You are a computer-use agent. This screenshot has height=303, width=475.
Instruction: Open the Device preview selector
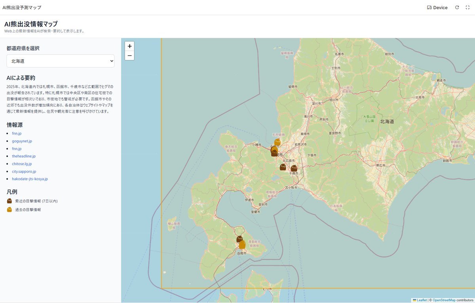point(437,8)
